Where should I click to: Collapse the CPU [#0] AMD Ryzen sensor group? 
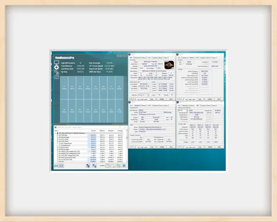pos(56,133)
